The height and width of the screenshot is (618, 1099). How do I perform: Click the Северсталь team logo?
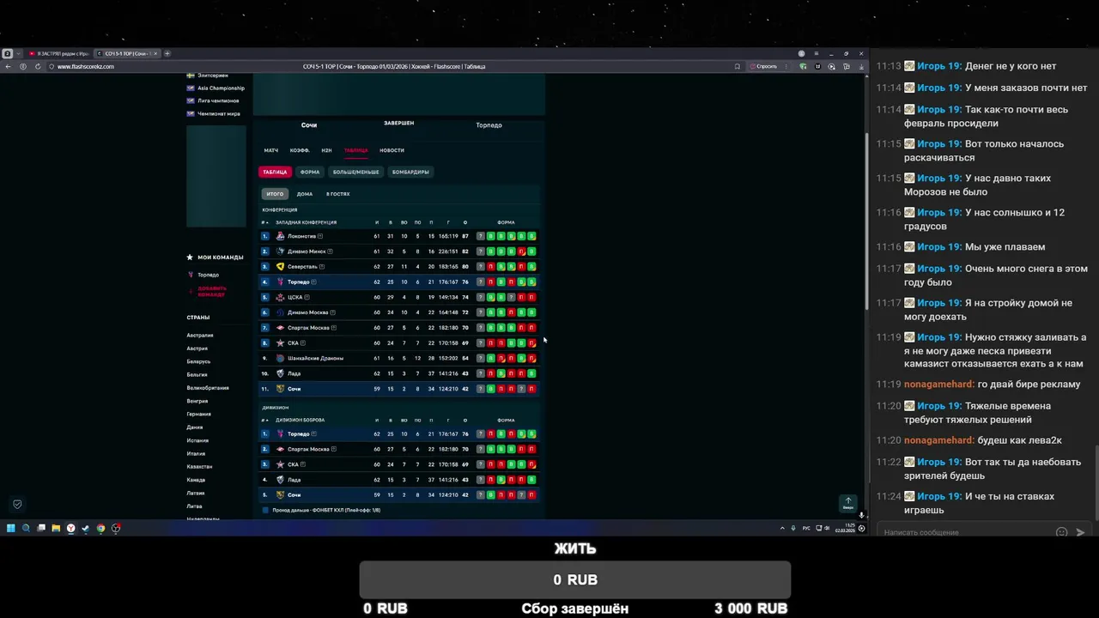click(280, 267)
